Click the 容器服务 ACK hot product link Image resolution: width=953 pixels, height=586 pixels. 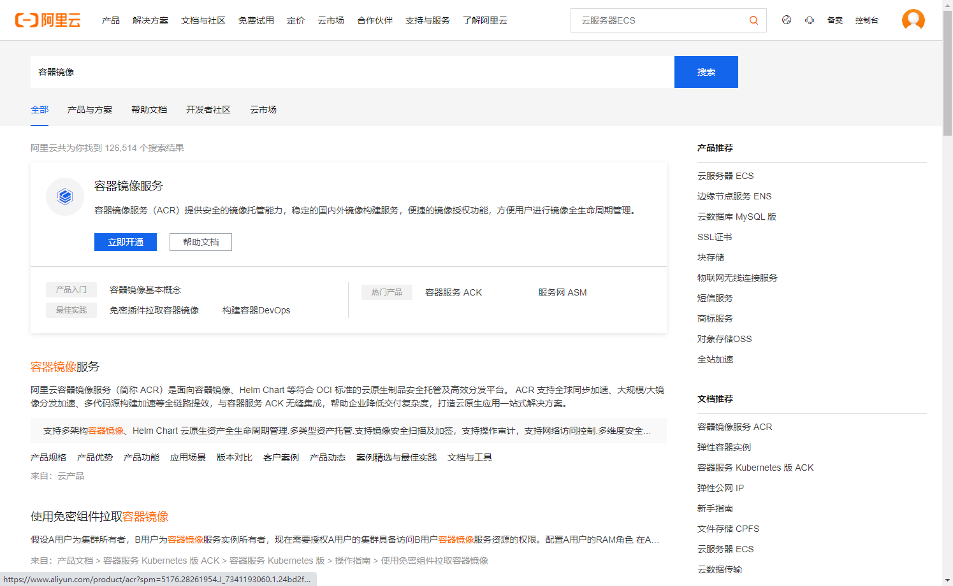pyautogui.click(x=453, y=292)
